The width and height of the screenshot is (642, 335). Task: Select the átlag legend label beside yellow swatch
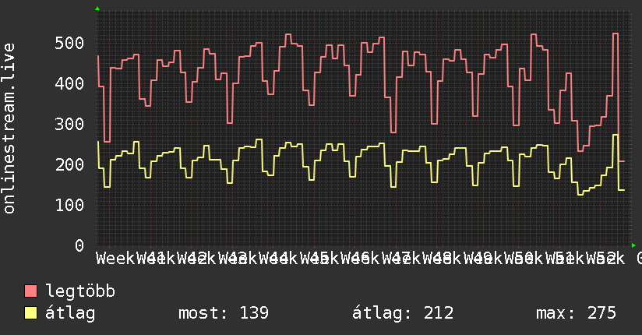click(70, 313)
